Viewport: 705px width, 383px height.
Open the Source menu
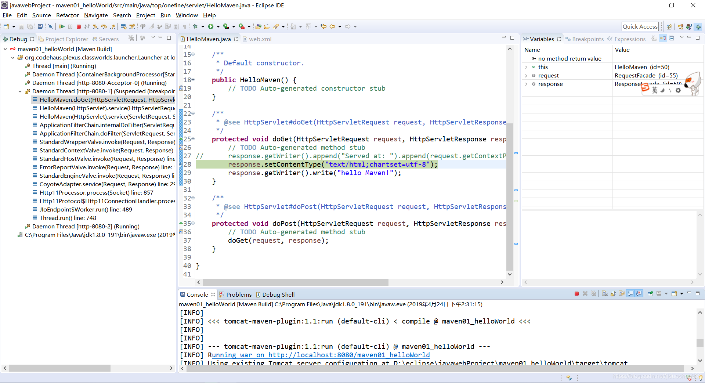click(x=41, y=15)
